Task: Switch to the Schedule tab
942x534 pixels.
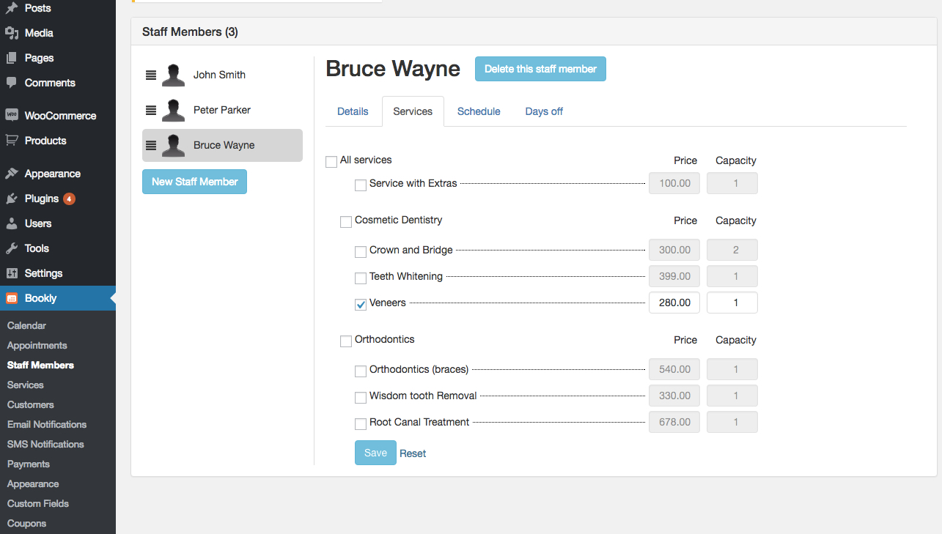Action: click(478, 111)
